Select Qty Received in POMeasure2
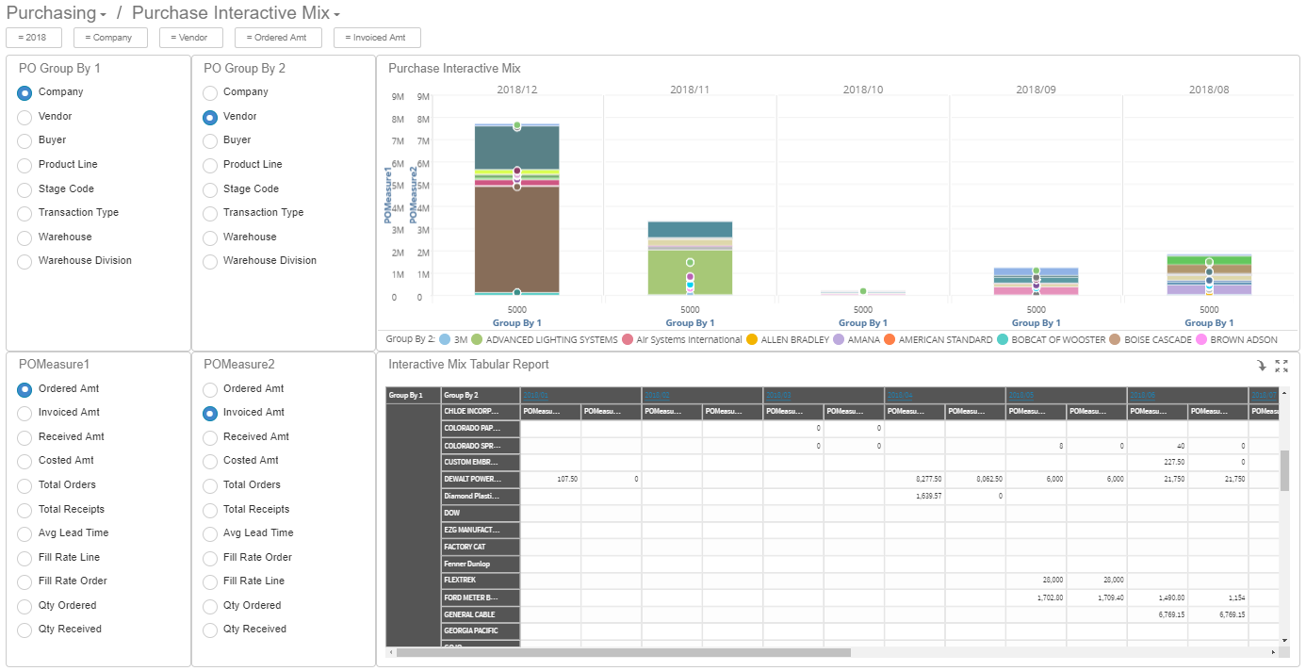The image size is (1306, 671). pos(208,630)
